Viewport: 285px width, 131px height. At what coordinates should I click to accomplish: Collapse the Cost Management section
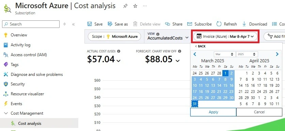pos(6,113)
